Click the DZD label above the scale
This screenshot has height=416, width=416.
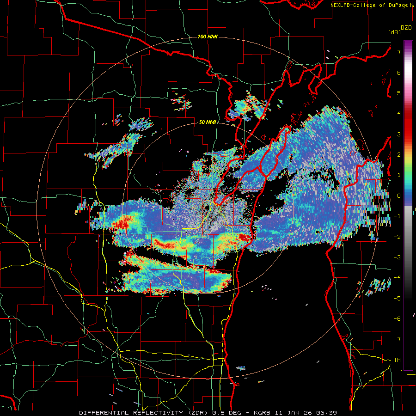pos(406,28)
